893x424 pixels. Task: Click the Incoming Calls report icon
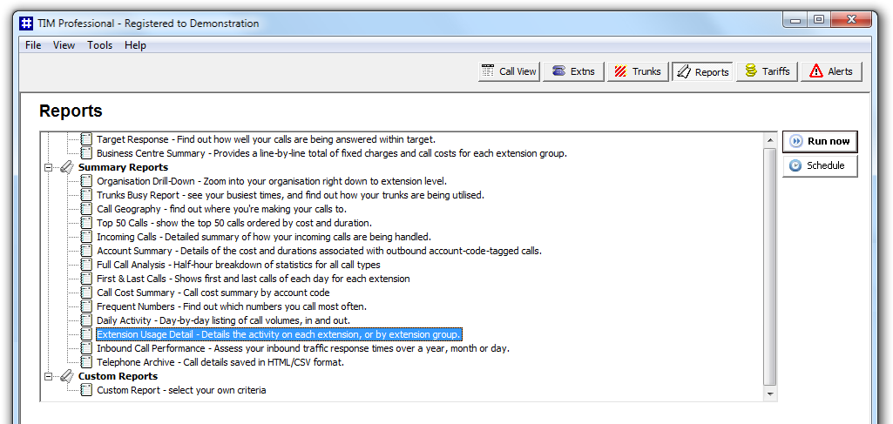point(86,237)
